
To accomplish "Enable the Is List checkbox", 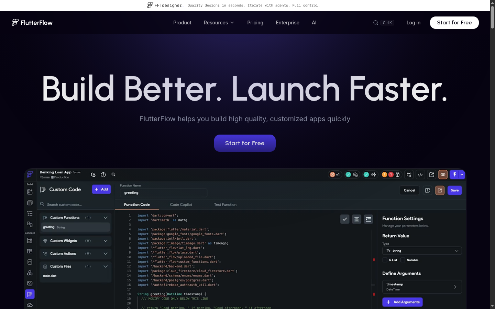I will click(x=385, y=260).
